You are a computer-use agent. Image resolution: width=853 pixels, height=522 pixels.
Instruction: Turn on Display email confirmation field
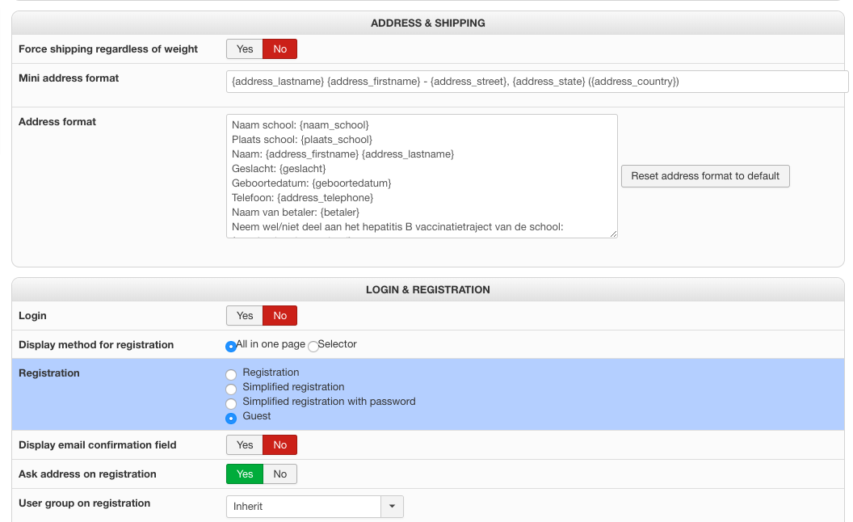point(245,445)
